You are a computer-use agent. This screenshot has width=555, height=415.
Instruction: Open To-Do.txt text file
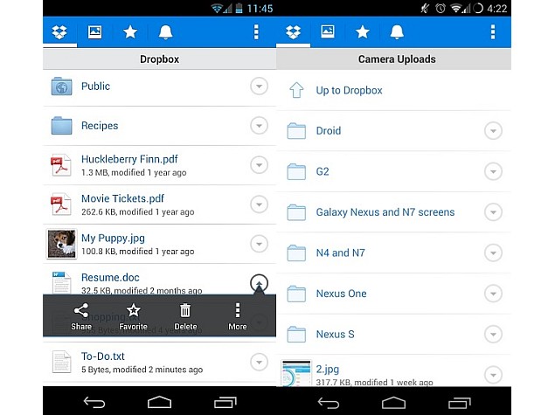pos(160,363)
